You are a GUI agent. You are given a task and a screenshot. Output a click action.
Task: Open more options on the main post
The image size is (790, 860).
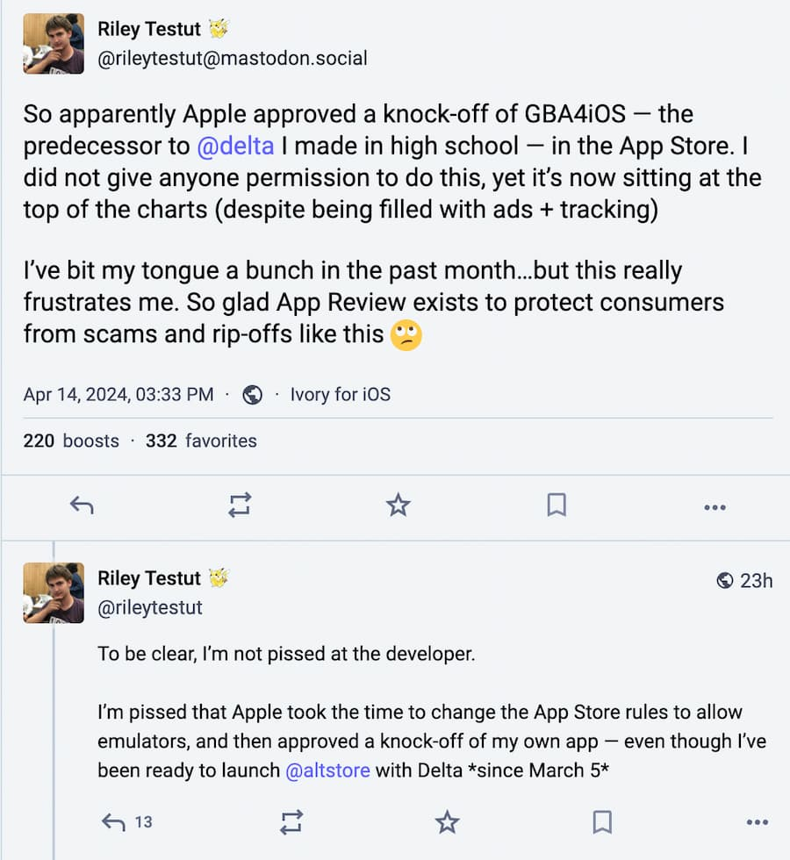coord(715,506)
